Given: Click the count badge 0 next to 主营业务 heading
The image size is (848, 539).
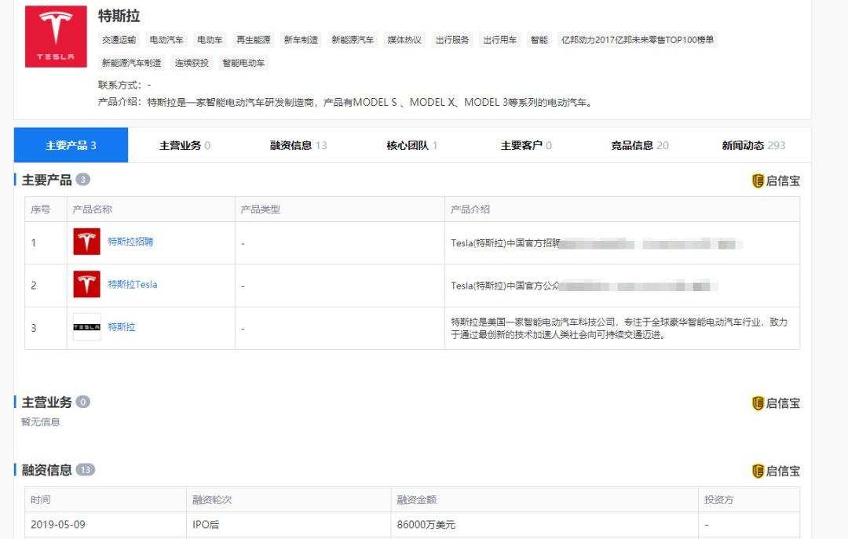Looking at the screenshot, I should [x=82, y=402].
